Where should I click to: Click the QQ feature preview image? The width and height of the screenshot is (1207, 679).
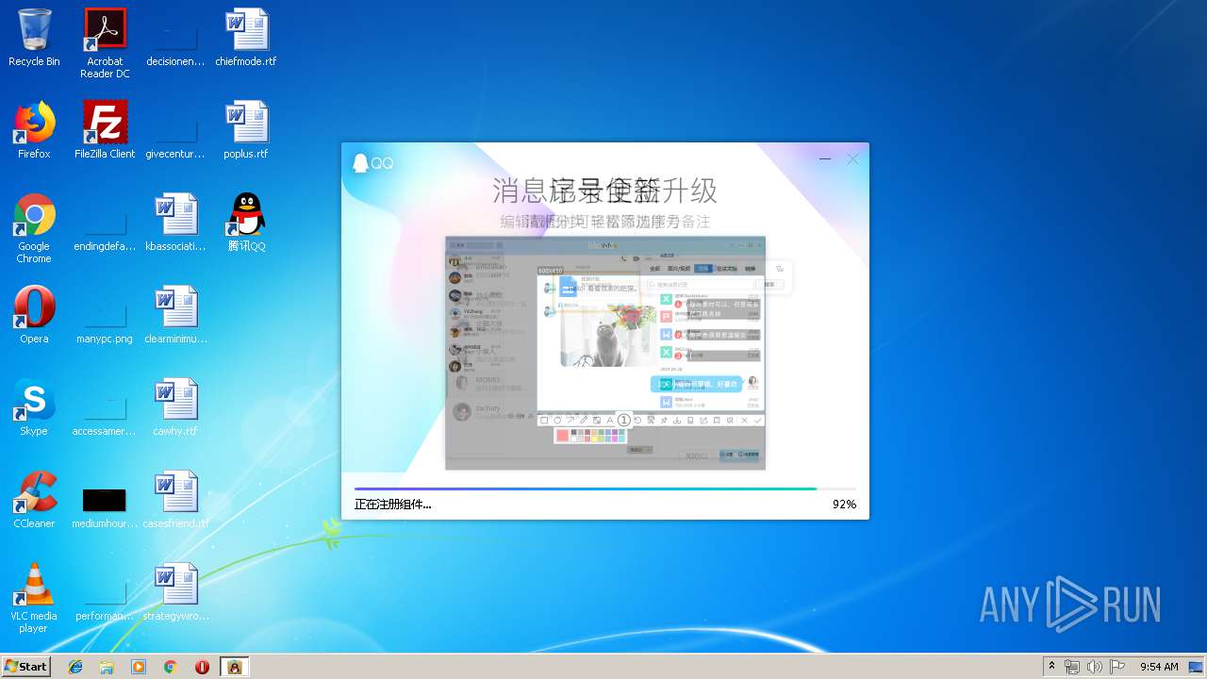click(x=605, y=352)
